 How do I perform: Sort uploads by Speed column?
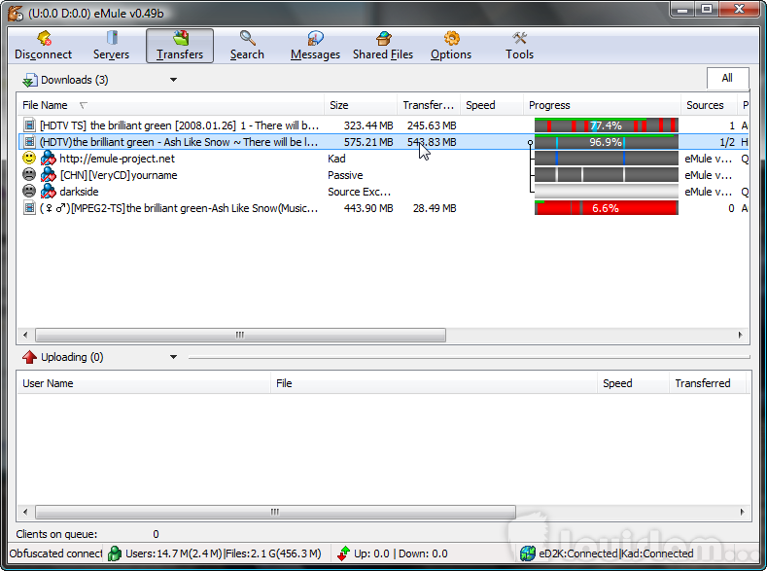tap(633, 383)
